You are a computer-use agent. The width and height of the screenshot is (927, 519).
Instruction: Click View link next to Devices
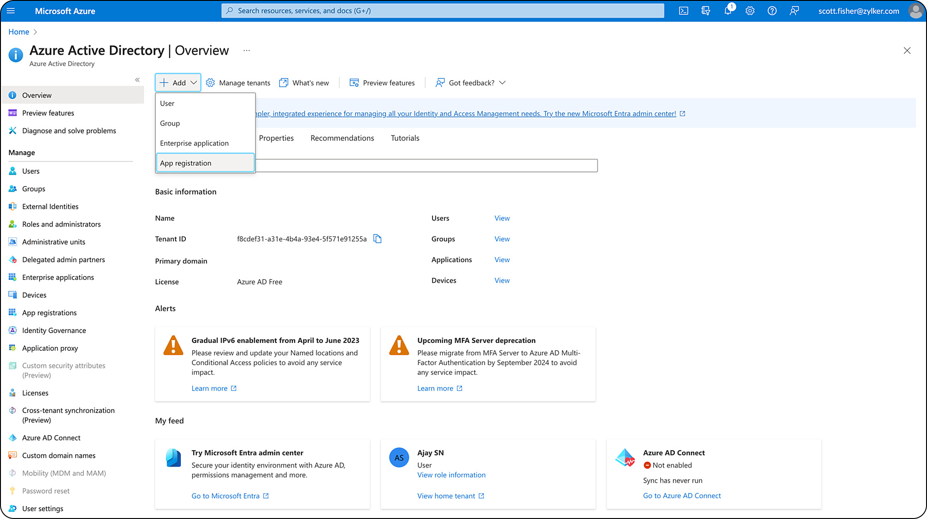point(502,280)
